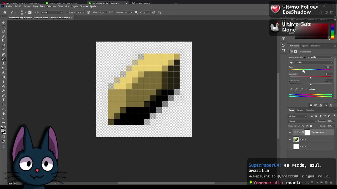The image size is (337, 189).
Task: Select the Polygonal Lasso tool
Action: coord(3,31)
